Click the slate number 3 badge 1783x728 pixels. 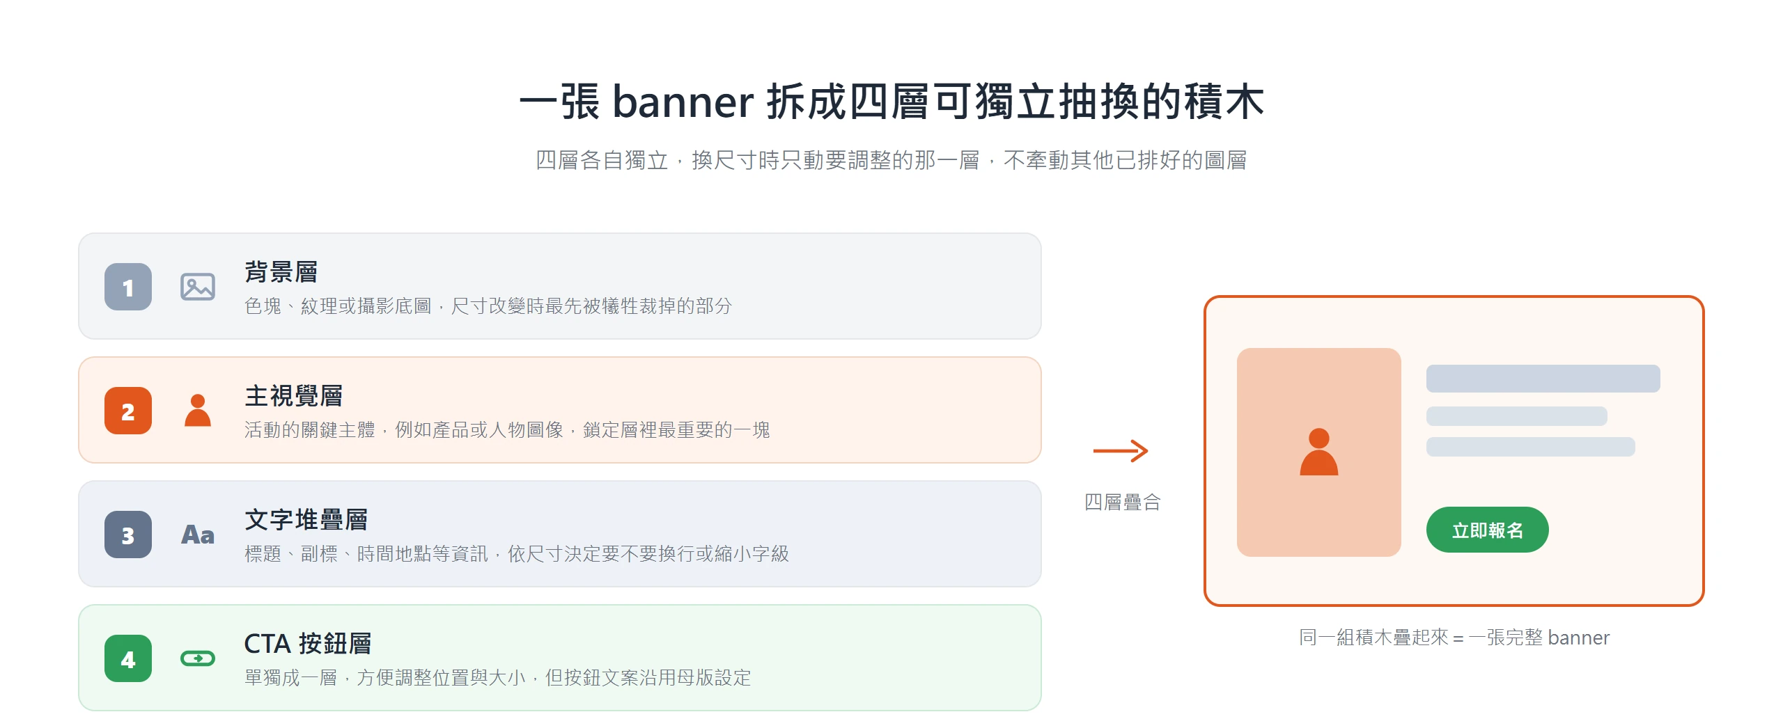click(128, 535)
